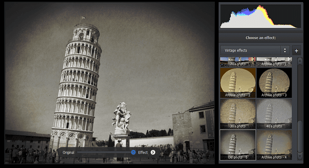Click the plus icon to add an effect
The image size is (309, 168).
pos(296,50)
